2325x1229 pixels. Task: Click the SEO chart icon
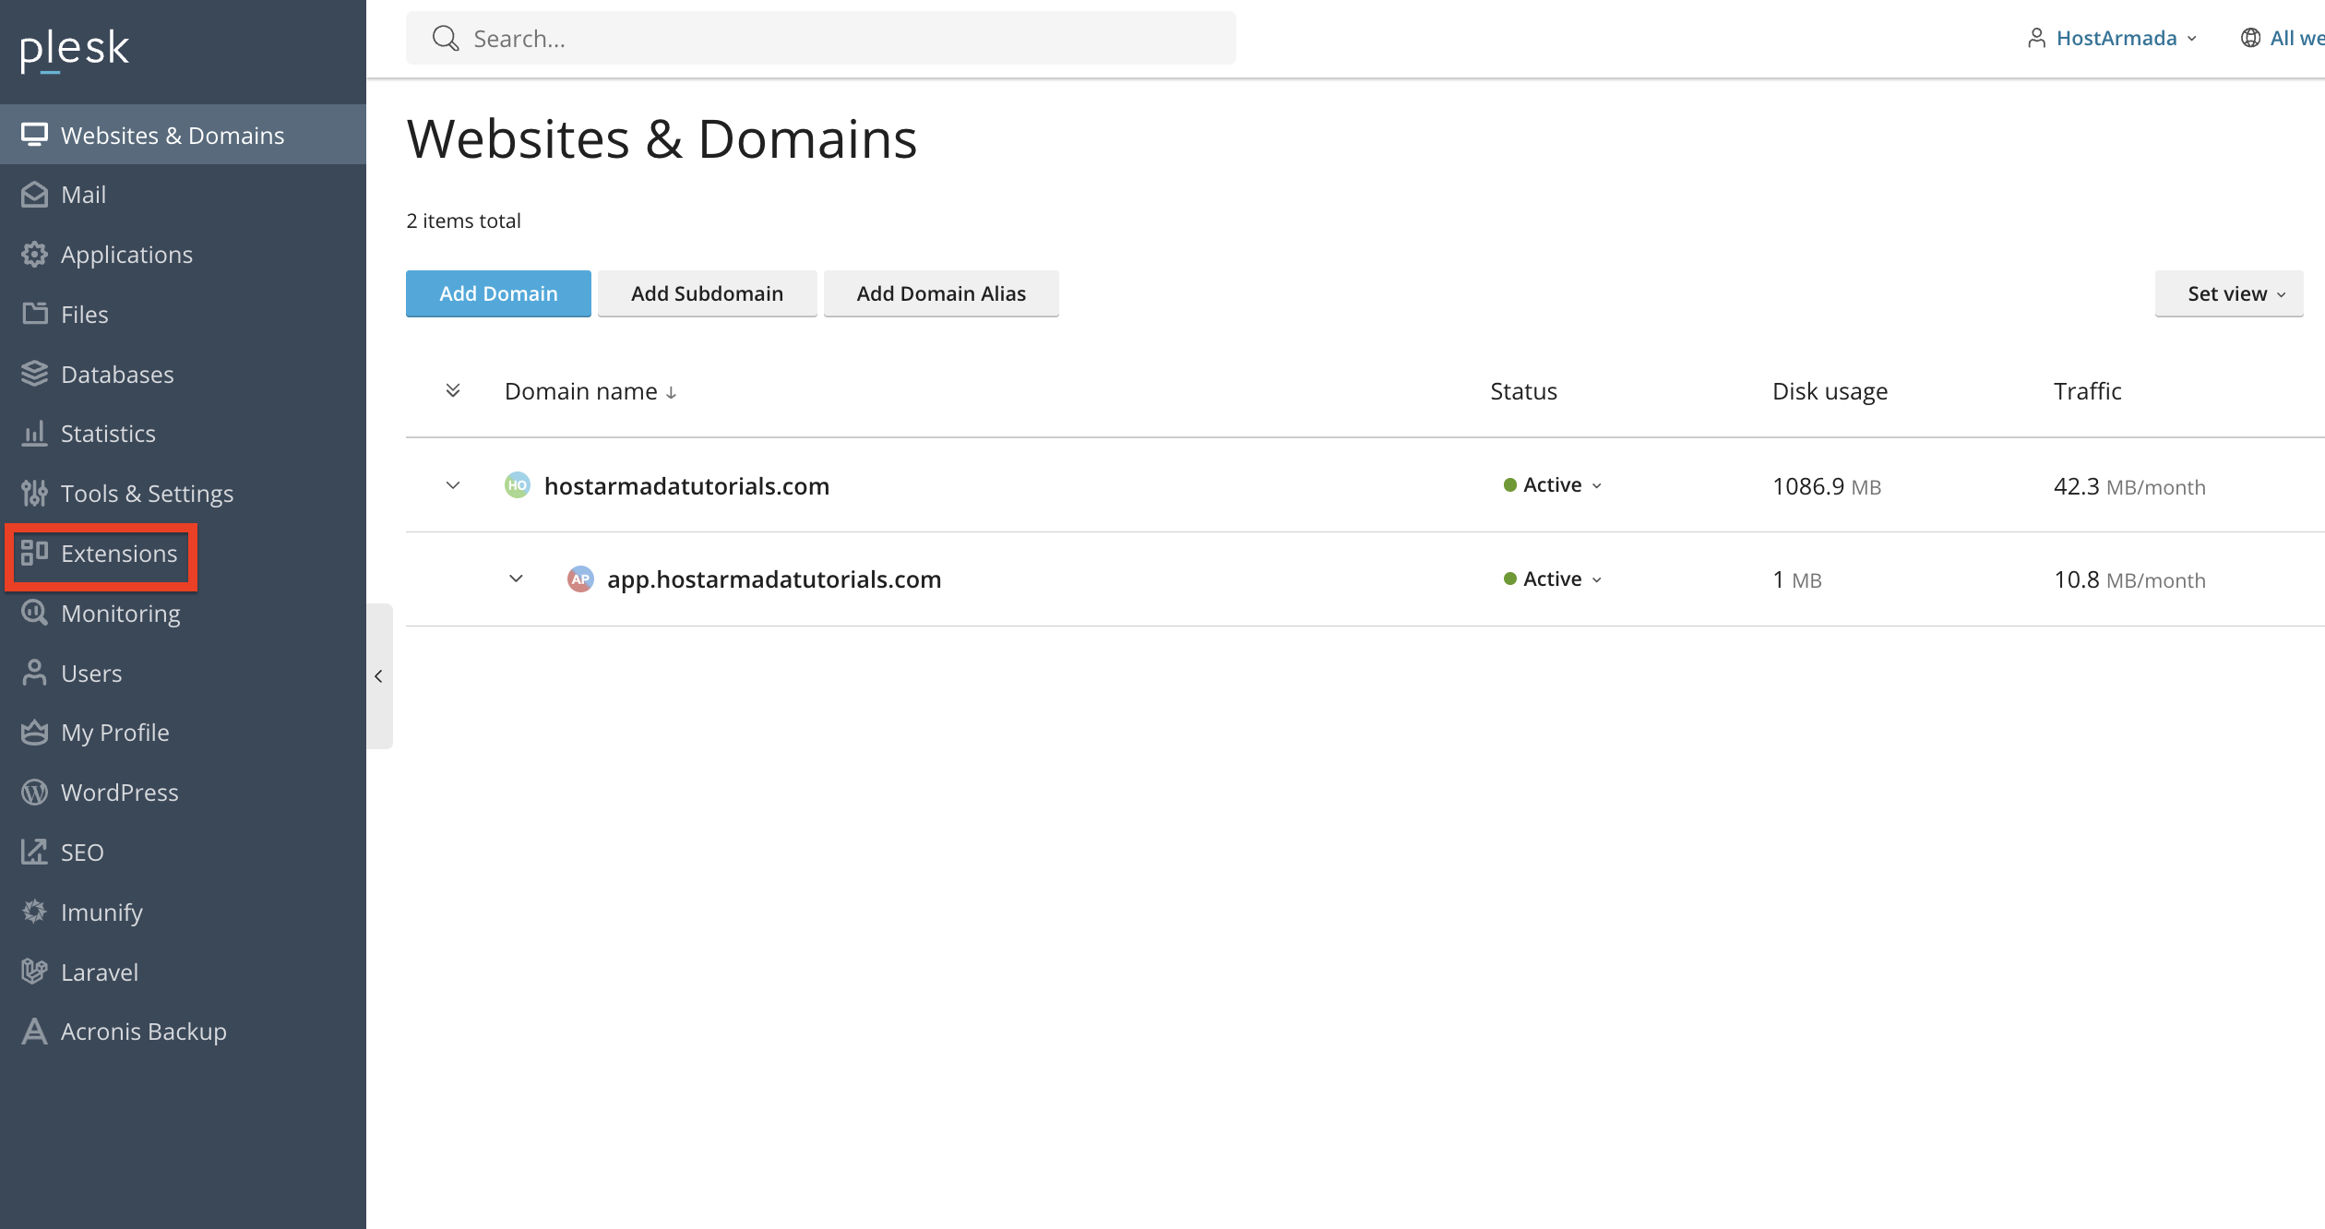(x=34, y=852)
